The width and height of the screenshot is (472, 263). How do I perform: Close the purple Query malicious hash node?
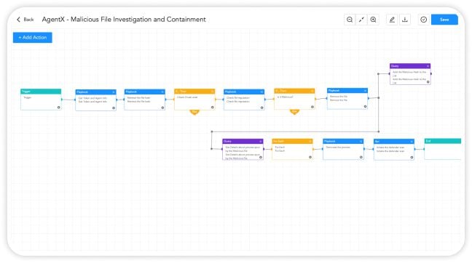pyautogui.click(x=428, y=66)
